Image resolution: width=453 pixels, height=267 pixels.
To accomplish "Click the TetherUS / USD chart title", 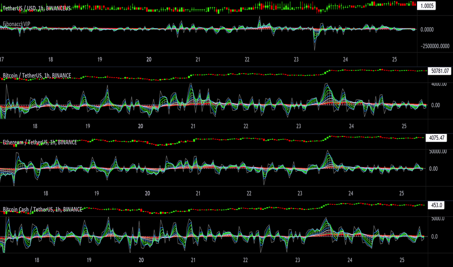I will click(x=36, y=8).
